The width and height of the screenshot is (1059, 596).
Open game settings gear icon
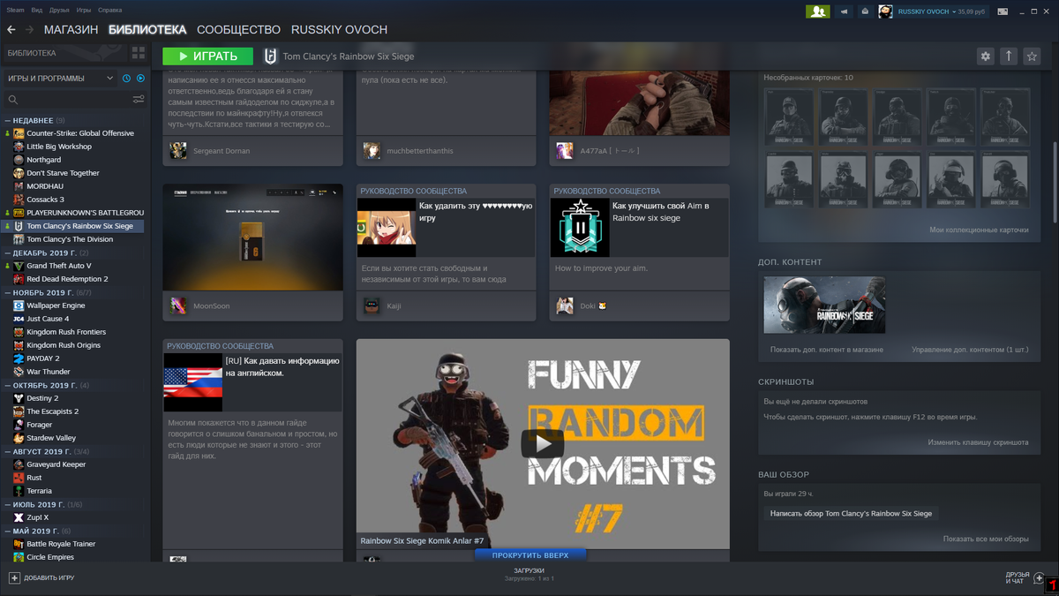tap(986, 57)
